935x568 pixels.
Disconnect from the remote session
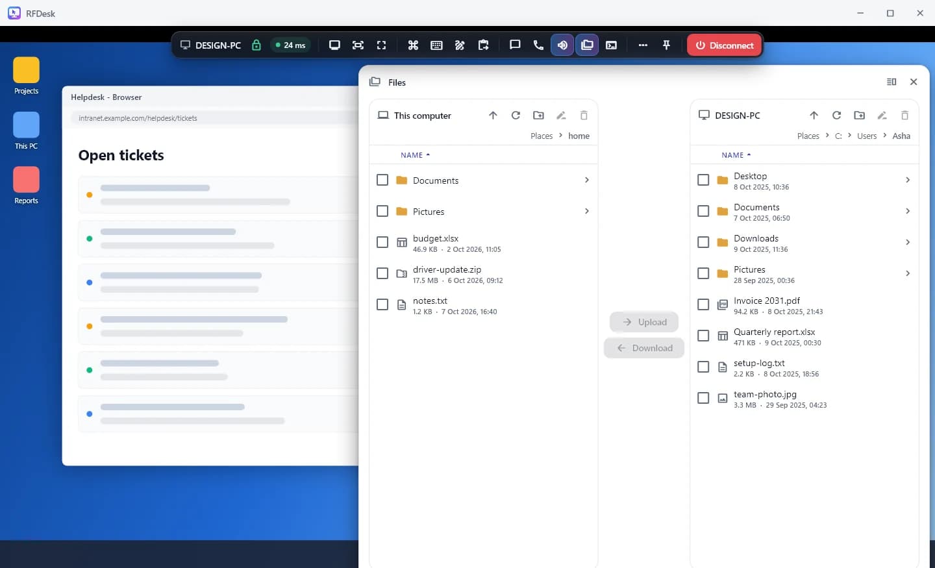[724, 45]
